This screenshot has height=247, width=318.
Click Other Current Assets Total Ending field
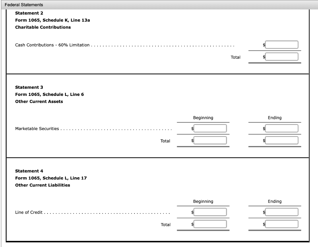[x=282, y=140]
